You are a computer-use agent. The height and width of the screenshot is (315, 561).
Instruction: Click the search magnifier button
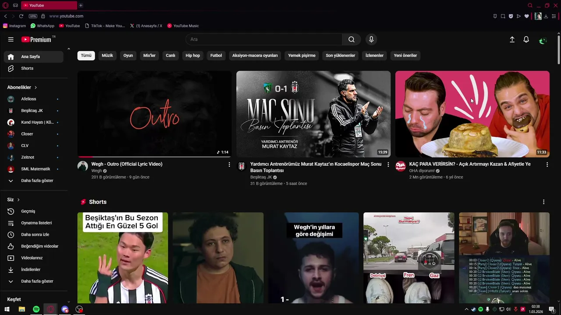tap(352, 39)
